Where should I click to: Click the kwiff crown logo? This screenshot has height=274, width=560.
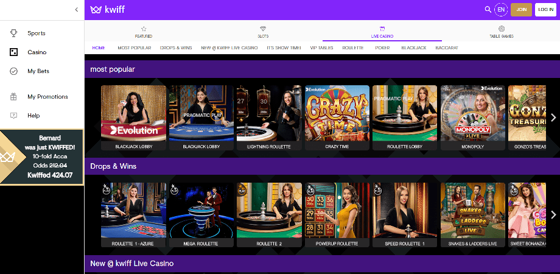[96, 10]
